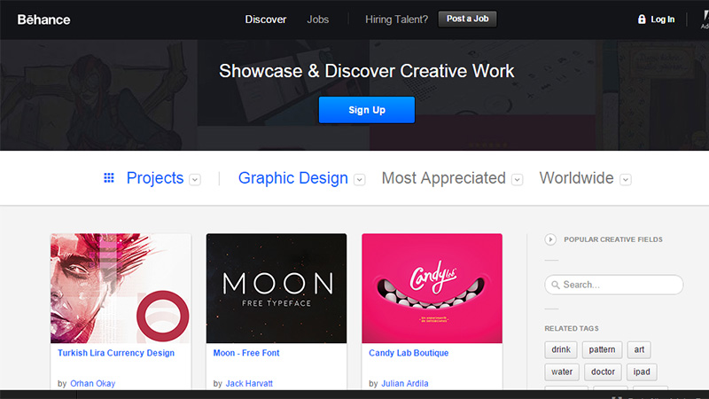
Task: Click the Moon - Free Font title
Action: click(x=246, y=353)
